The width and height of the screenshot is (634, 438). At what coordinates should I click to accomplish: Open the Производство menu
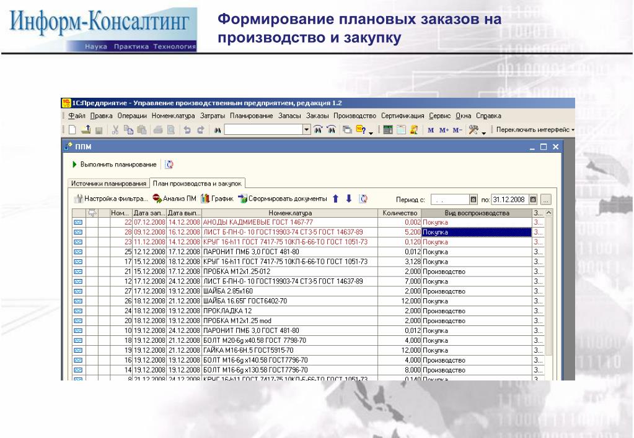354,116
